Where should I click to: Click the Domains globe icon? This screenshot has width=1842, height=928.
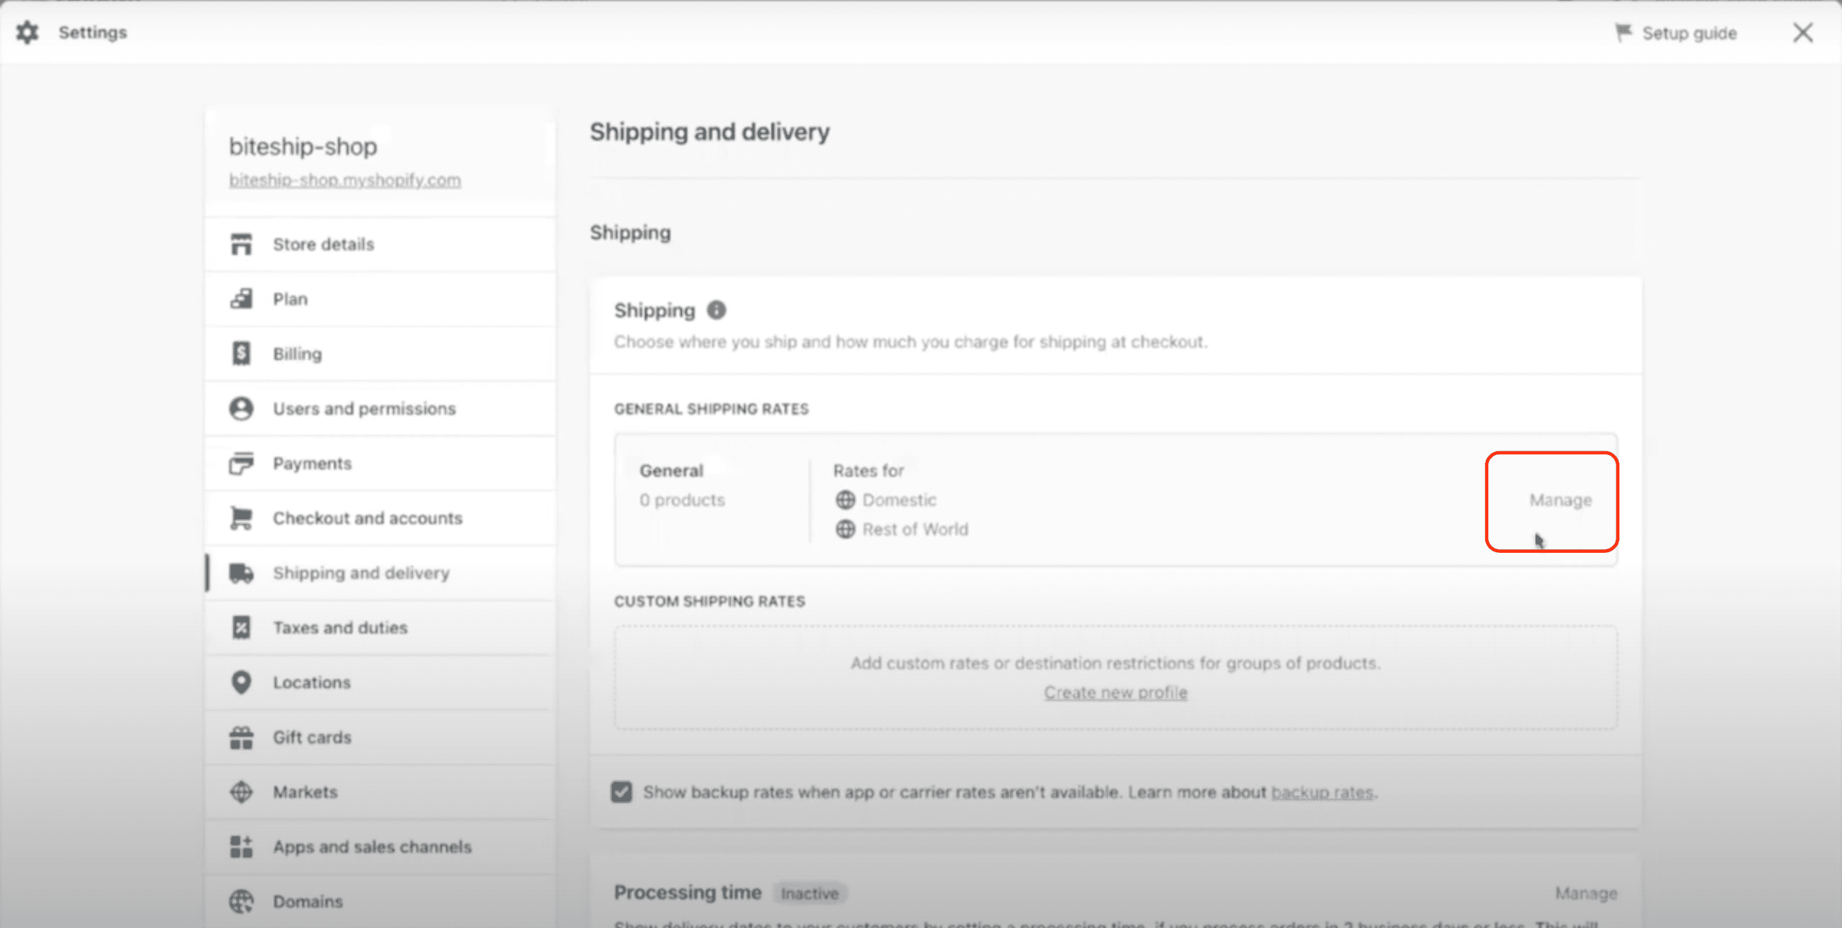pos(241,902)
